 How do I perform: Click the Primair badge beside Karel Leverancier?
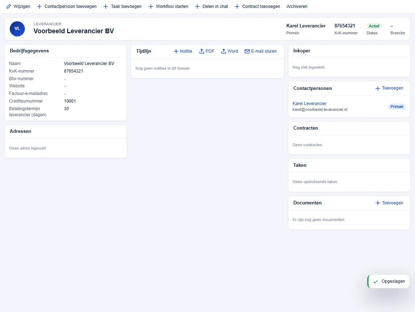pos(397,107)
